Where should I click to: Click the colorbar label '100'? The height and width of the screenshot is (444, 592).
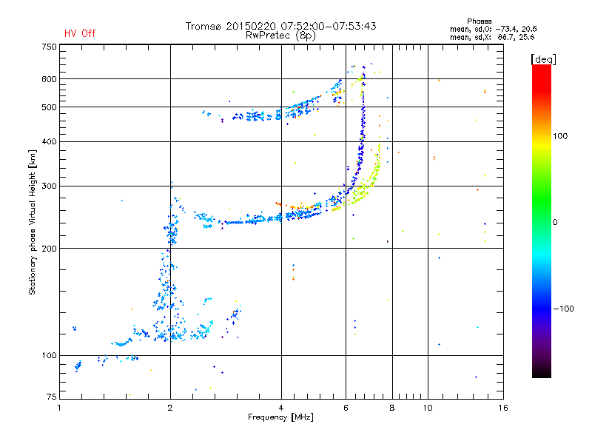[x=560, y=136]
